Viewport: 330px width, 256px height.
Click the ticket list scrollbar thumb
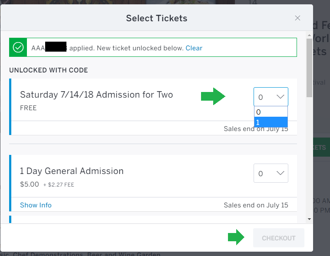309,68
